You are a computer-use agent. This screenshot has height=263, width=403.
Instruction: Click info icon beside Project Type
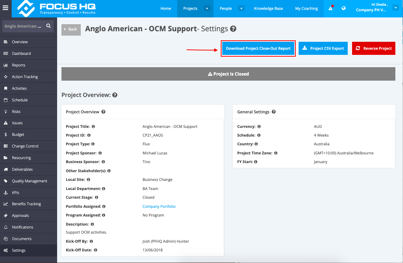tap(93, 144)
